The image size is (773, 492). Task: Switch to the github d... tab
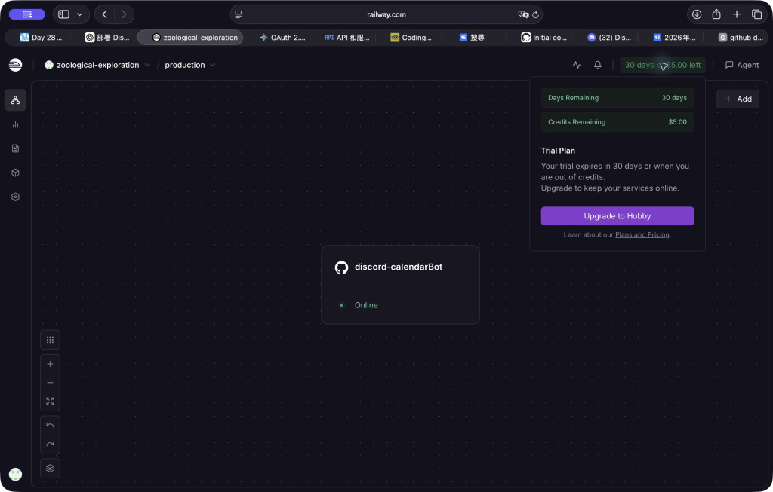741,38
